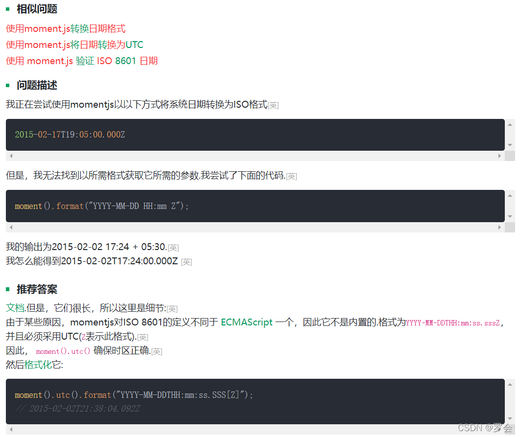The width and height of the screenshot is (520, 437).
Task: Click up arrow of first code block scrollbar
Action: (x=510, y=125)
